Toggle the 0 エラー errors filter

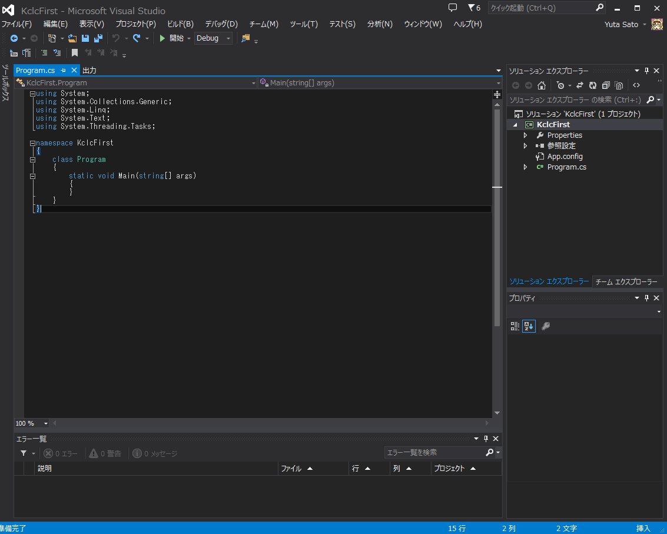coord(61,453)
